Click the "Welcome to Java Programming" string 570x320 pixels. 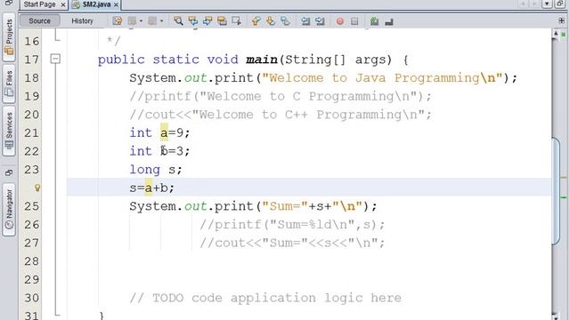tap(382, 78)
